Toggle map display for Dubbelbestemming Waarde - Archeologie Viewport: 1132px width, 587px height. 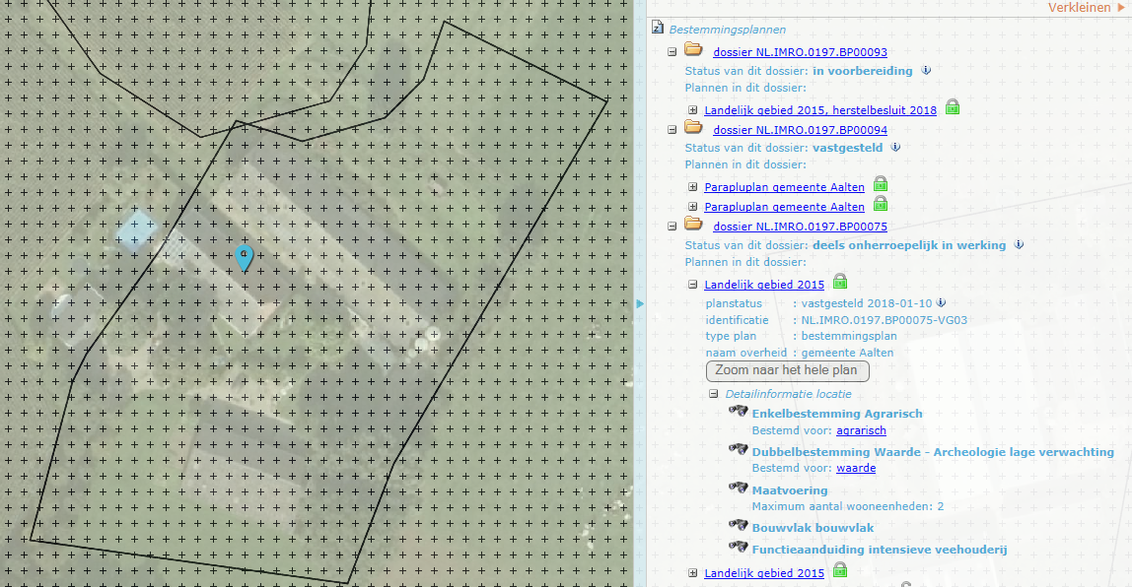click(738, 449)
